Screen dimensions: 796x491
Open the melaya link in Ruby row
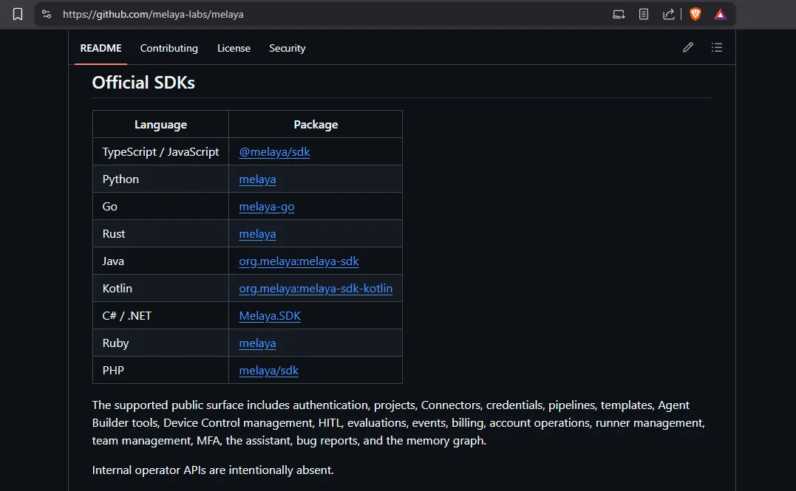point(257,343)
